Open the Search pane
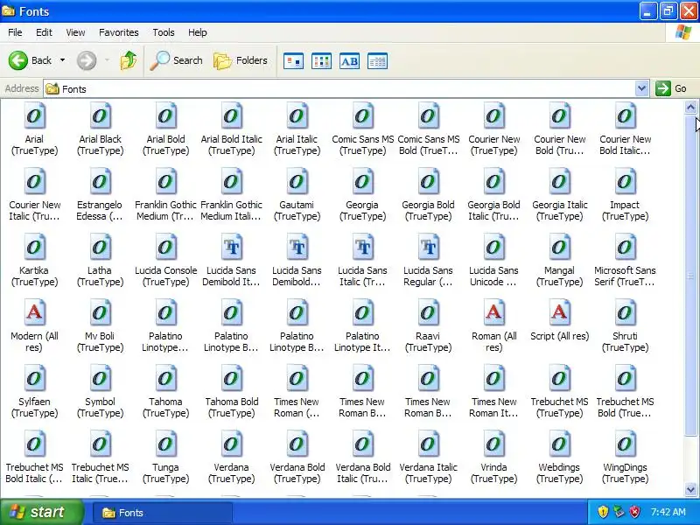The height and width of the screenshot is (525, 700). pos(176,60)
